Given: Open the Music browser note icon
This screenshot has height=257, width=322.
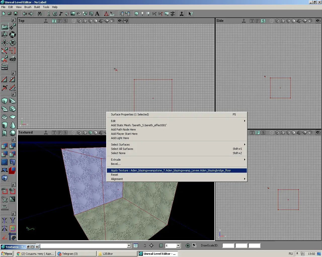Looking at the screenshot, I should pos(61,14).
